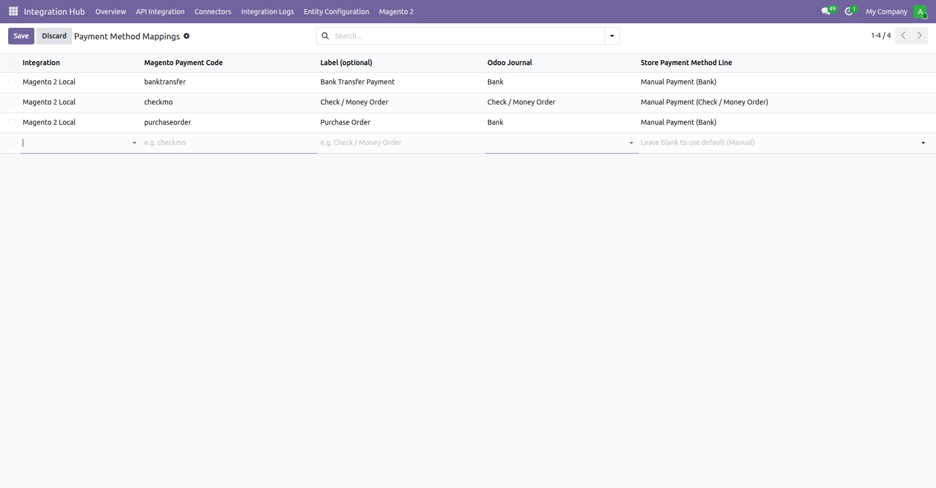Open the Integration Logs menu
The image size is (936, 488).
click(x=267, y=12)
